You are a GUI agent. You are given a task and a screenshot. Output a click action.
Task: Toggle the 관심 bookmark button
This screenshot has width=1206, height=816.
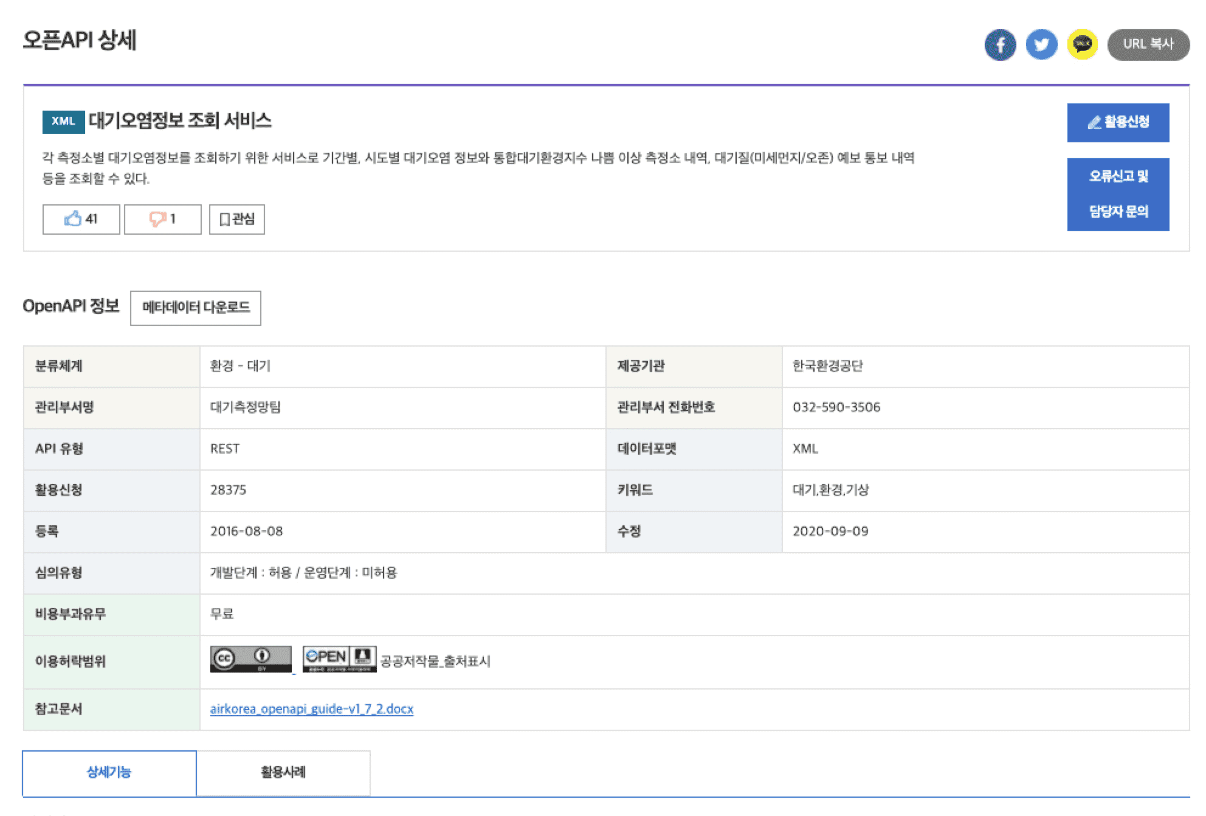236,219
